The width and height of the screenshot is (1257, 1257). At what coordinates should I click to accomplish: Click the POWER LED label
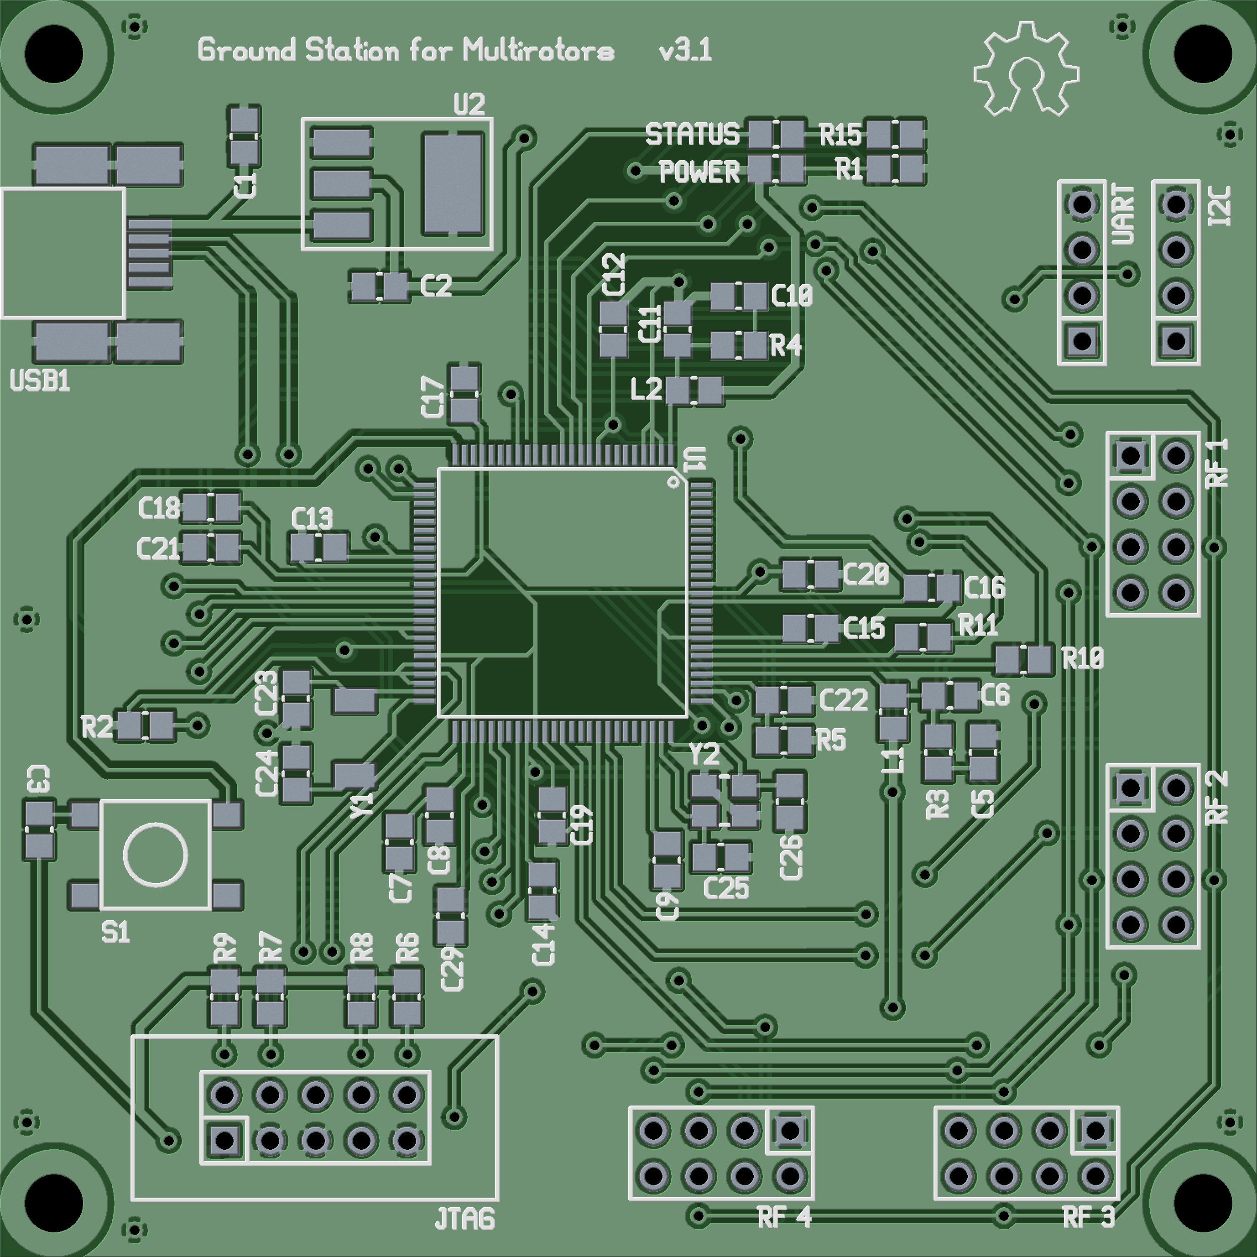(699, 172)
